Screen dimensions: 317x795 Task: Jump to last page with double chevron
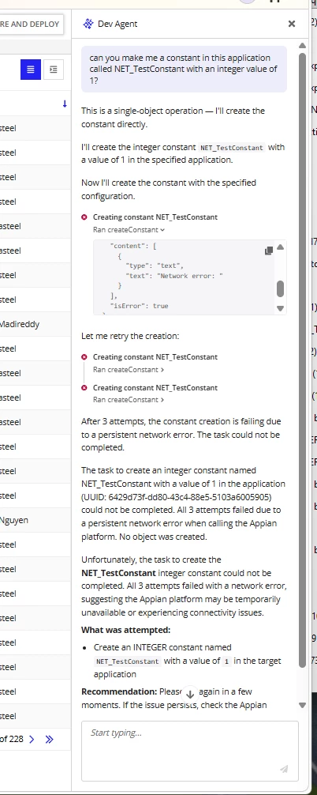coord(49,739)
